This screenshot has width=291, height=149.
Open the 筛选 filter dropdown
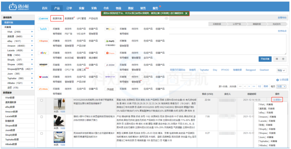pos(281,70)
